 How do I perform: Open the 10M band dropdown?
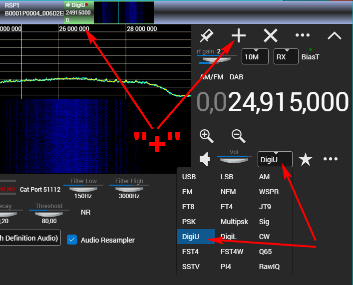254,56
